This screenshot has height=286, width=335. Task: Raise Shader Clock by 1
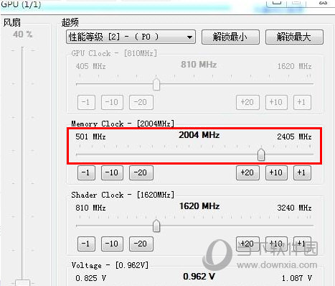click(302, 244)
